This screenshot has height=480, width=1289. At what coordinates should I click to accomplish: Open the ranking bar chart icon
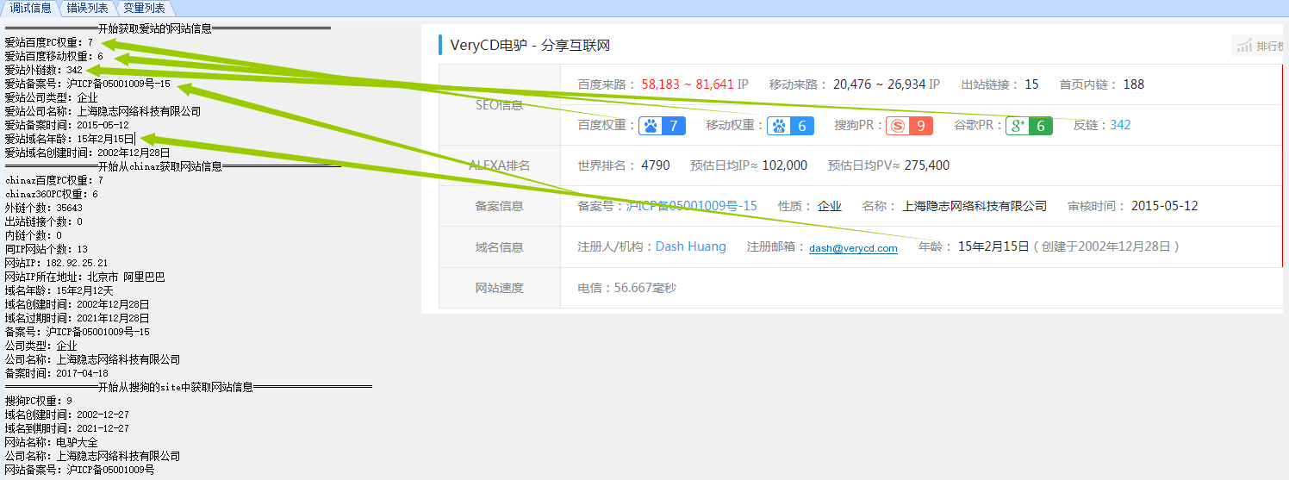click(x=1244, y=46)
